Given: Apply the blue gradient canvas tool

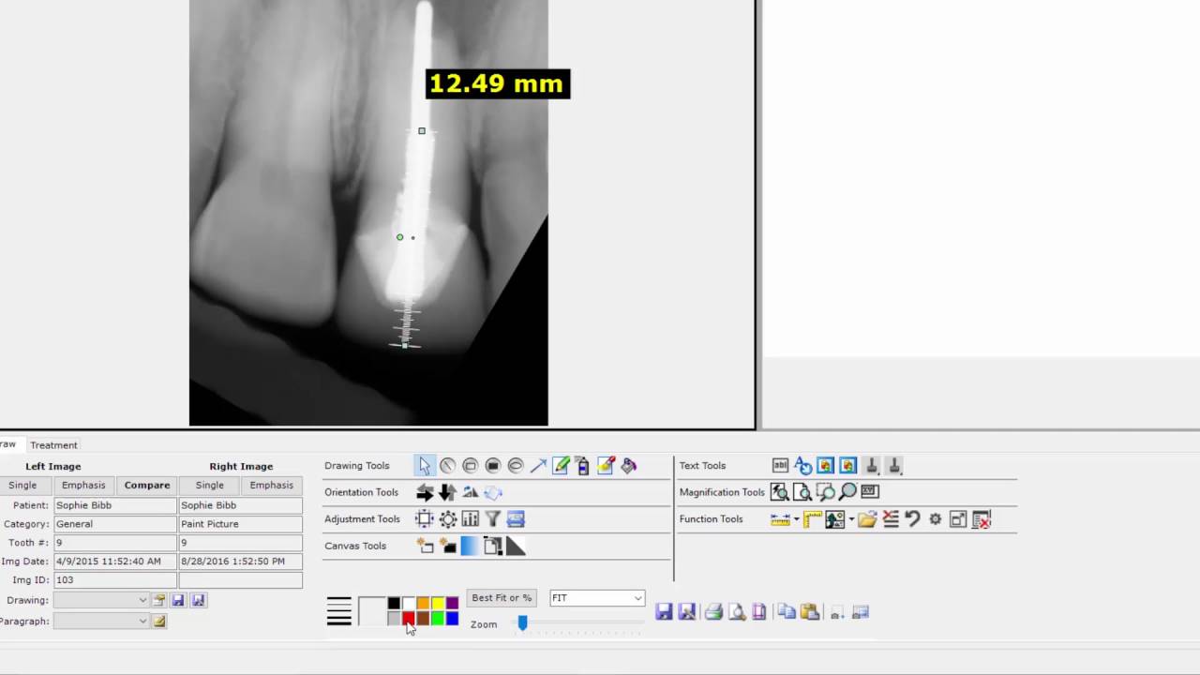Looking at the screenshot, I should point(470,546).
